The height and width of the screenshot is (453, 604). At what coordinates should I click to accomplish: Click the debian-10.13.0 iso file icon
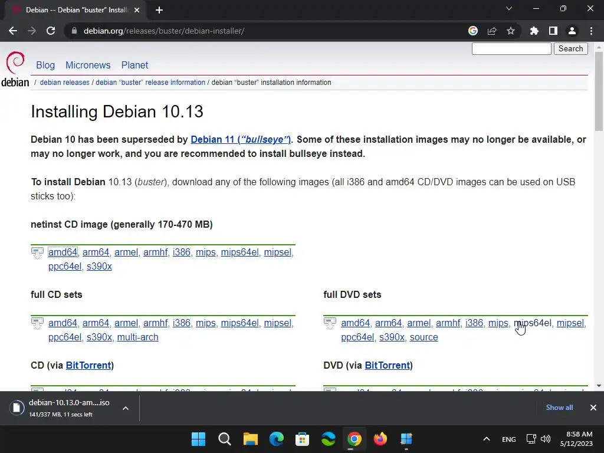[x=17, y=408]
